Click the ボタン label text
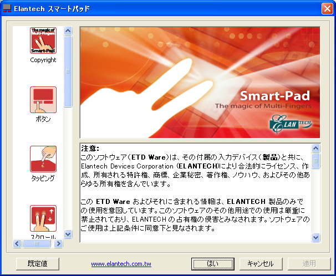 coord(43,119)
